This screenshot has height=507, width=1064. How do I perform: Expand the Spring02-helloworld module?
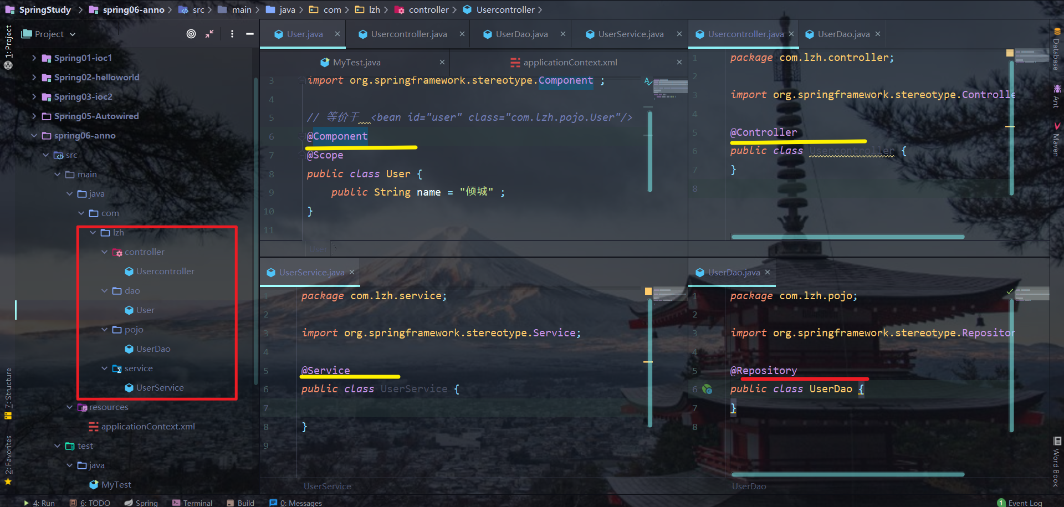point(34,77)
